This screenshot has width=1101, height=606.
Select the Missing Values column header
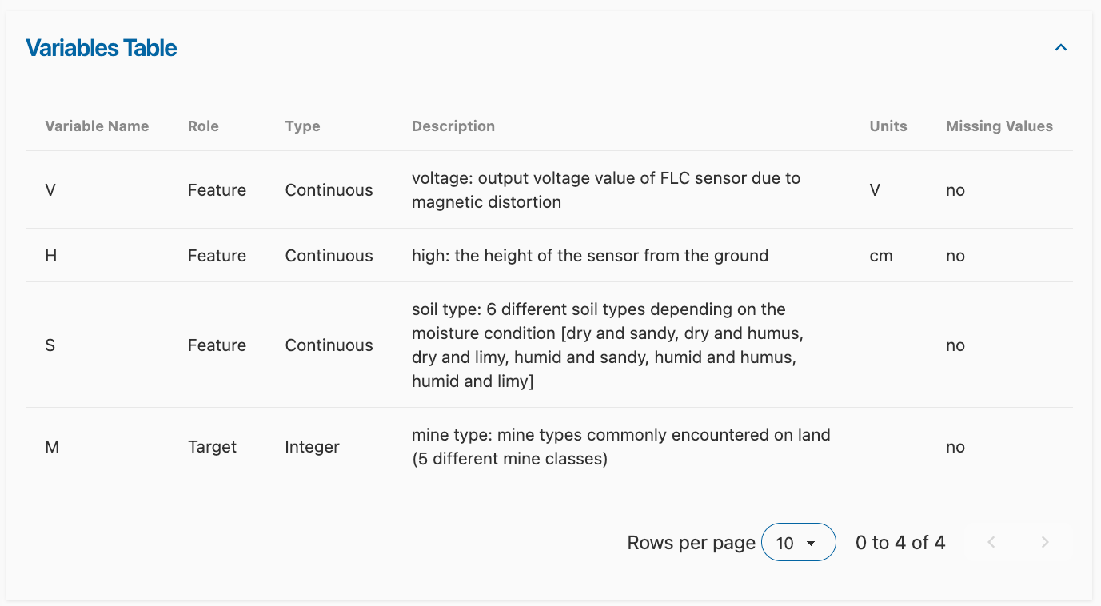(999, 126)
